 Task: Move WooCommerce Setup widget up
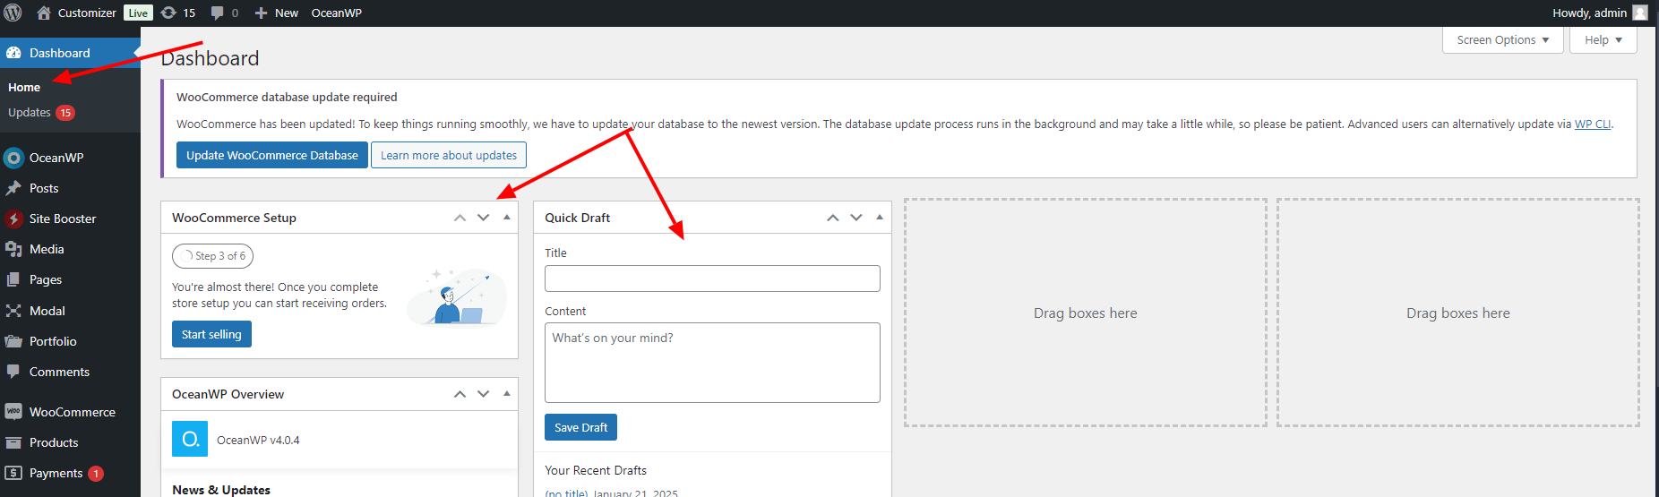(x=460, y=218)
